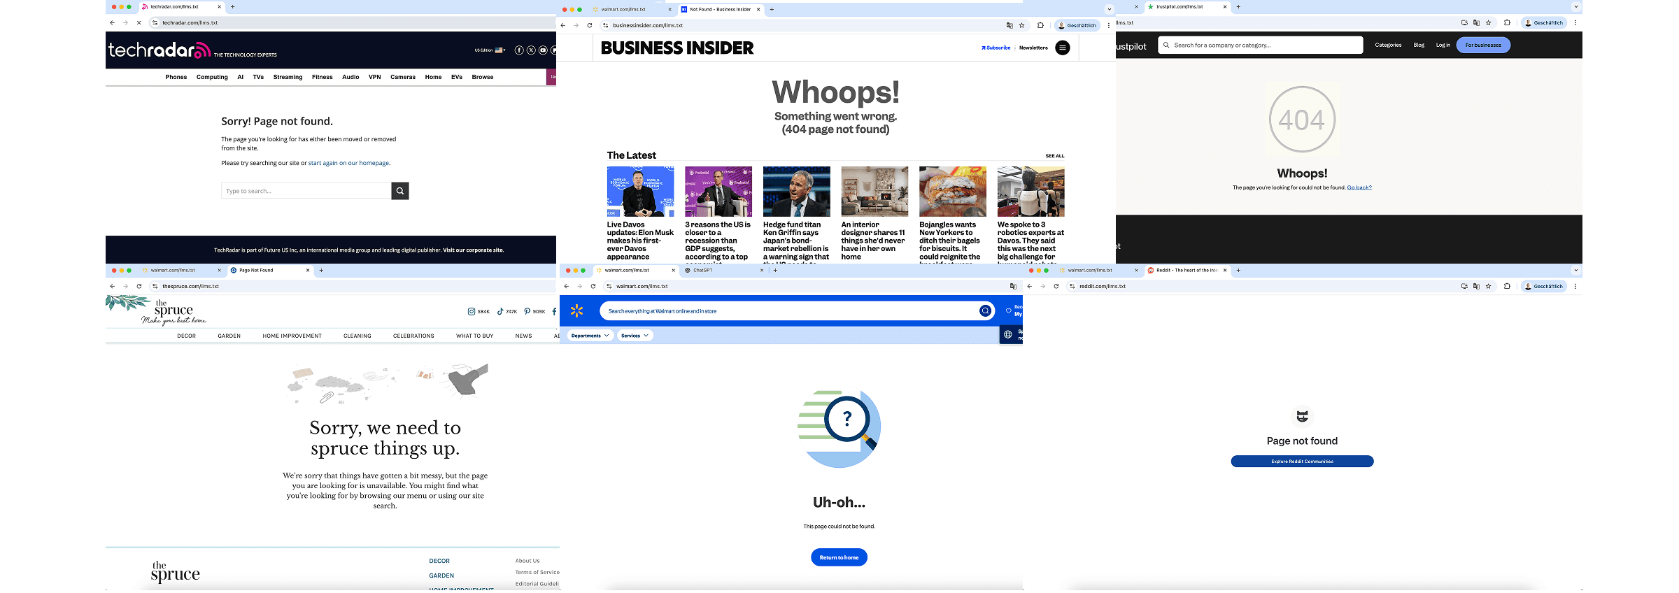Open Chrome three-dot menu in Trustpilot window
1679x593 pixels.
1575,22
